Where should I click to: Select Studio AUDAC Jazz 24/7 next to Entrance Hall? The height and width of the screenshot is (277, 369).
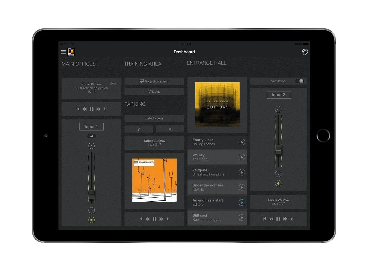(x=278, y=202)
